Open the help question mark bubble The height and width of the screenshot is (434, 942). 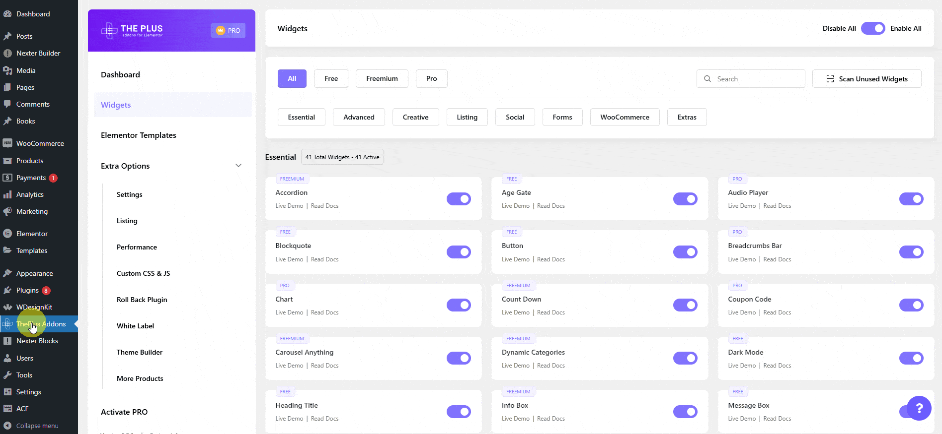pyautogui.click(x=919, y=408)
